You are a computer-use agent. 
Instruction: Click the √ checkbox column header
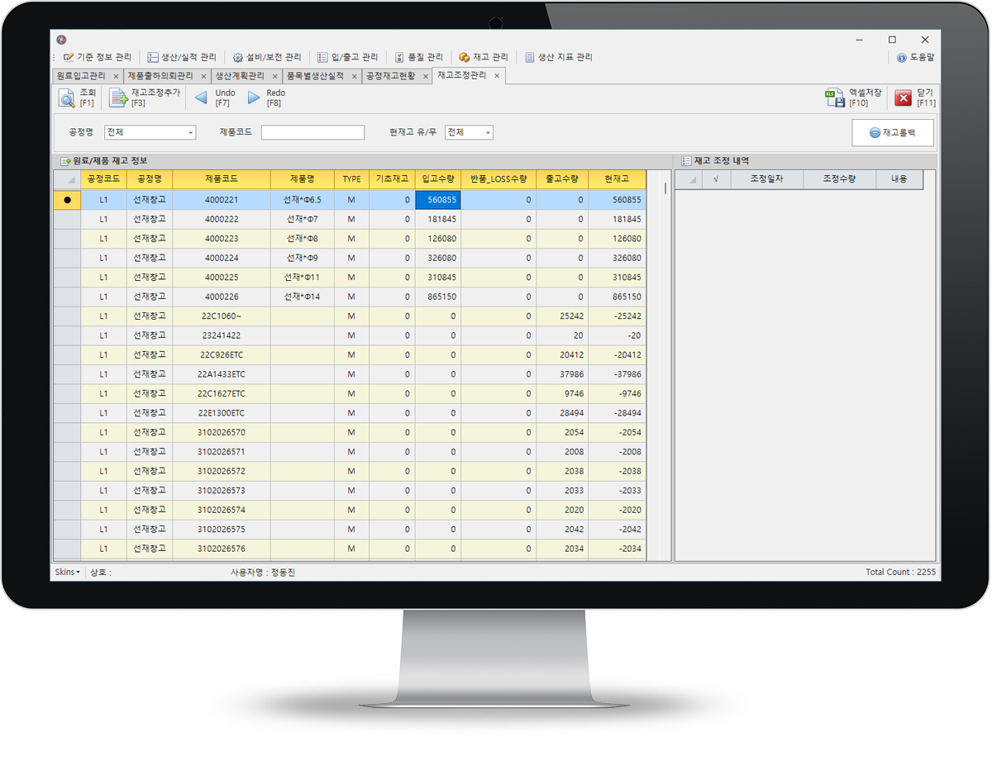coord(716,179)
